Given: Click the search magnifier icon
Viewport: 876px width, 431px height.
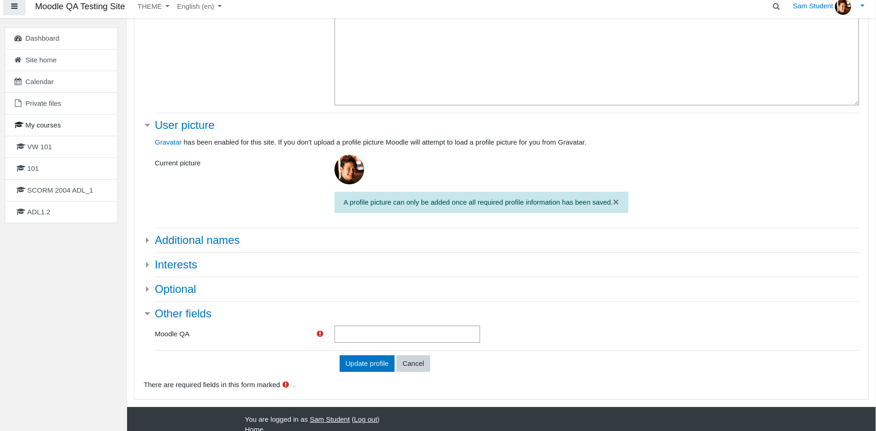Looking at the screenshot, I should pos(776,6).
